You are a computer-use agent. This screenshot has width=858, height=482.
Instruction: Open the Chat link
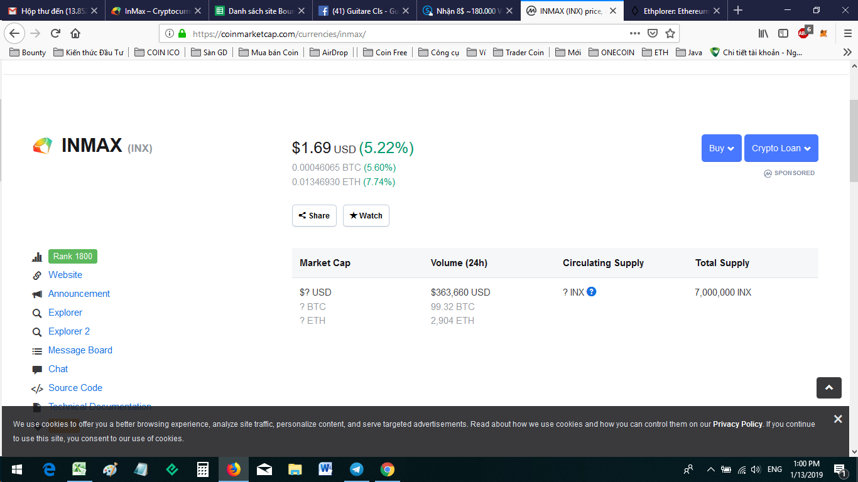[x=58, y=369]
